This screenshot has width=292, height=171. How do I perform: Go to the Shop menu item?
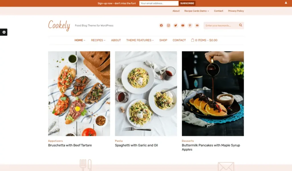coord(163,40)
